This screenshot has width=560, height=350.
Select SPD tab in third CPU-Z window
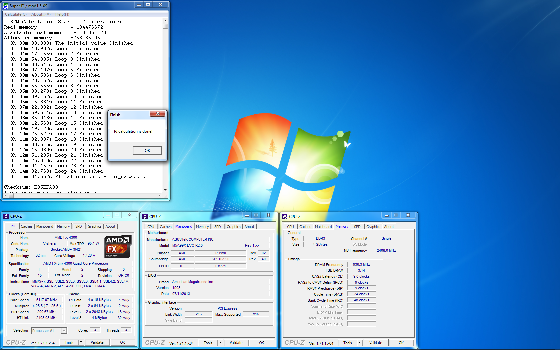tap(357, 227)
